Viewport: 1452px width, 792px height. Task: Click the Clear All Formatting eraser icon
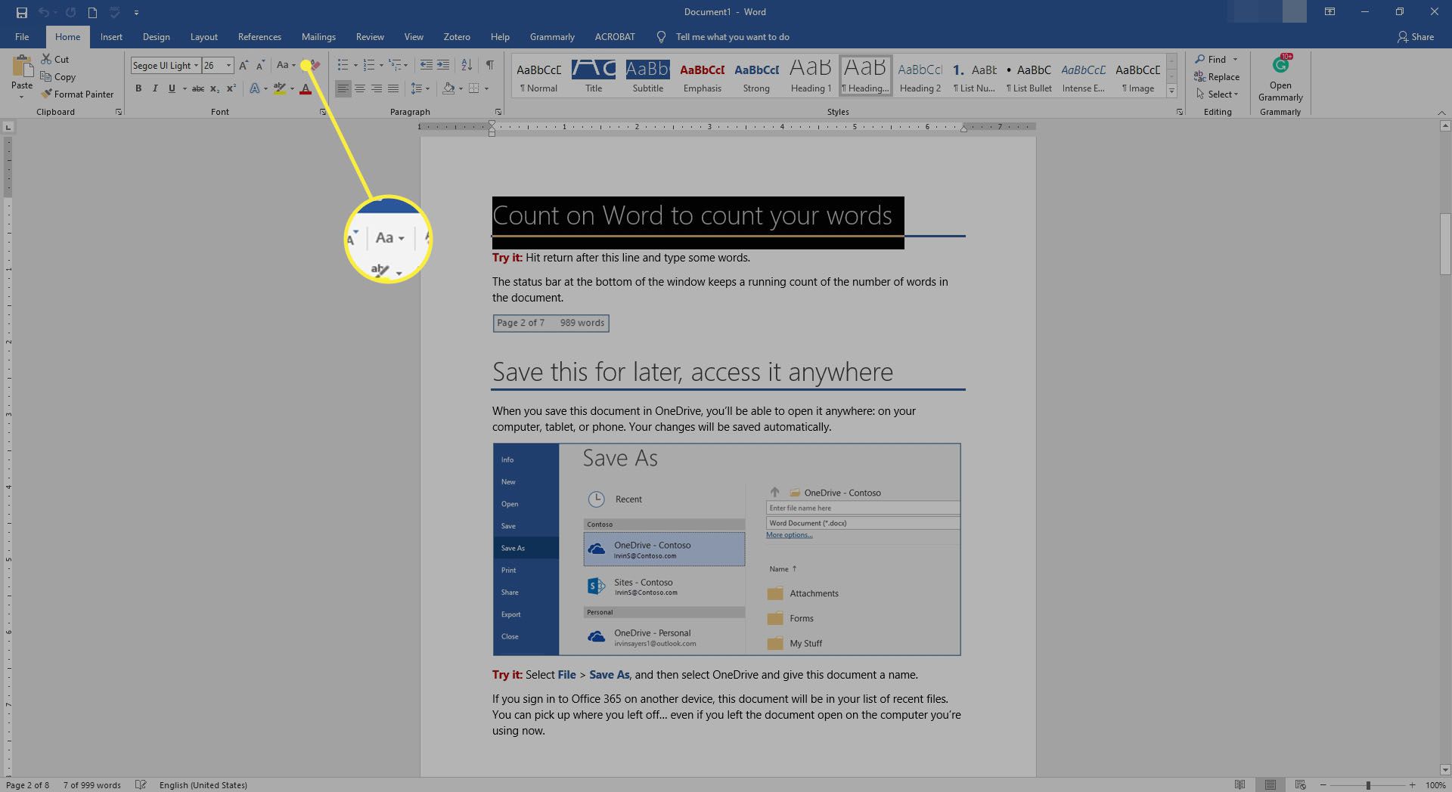[x=315, y=66]
